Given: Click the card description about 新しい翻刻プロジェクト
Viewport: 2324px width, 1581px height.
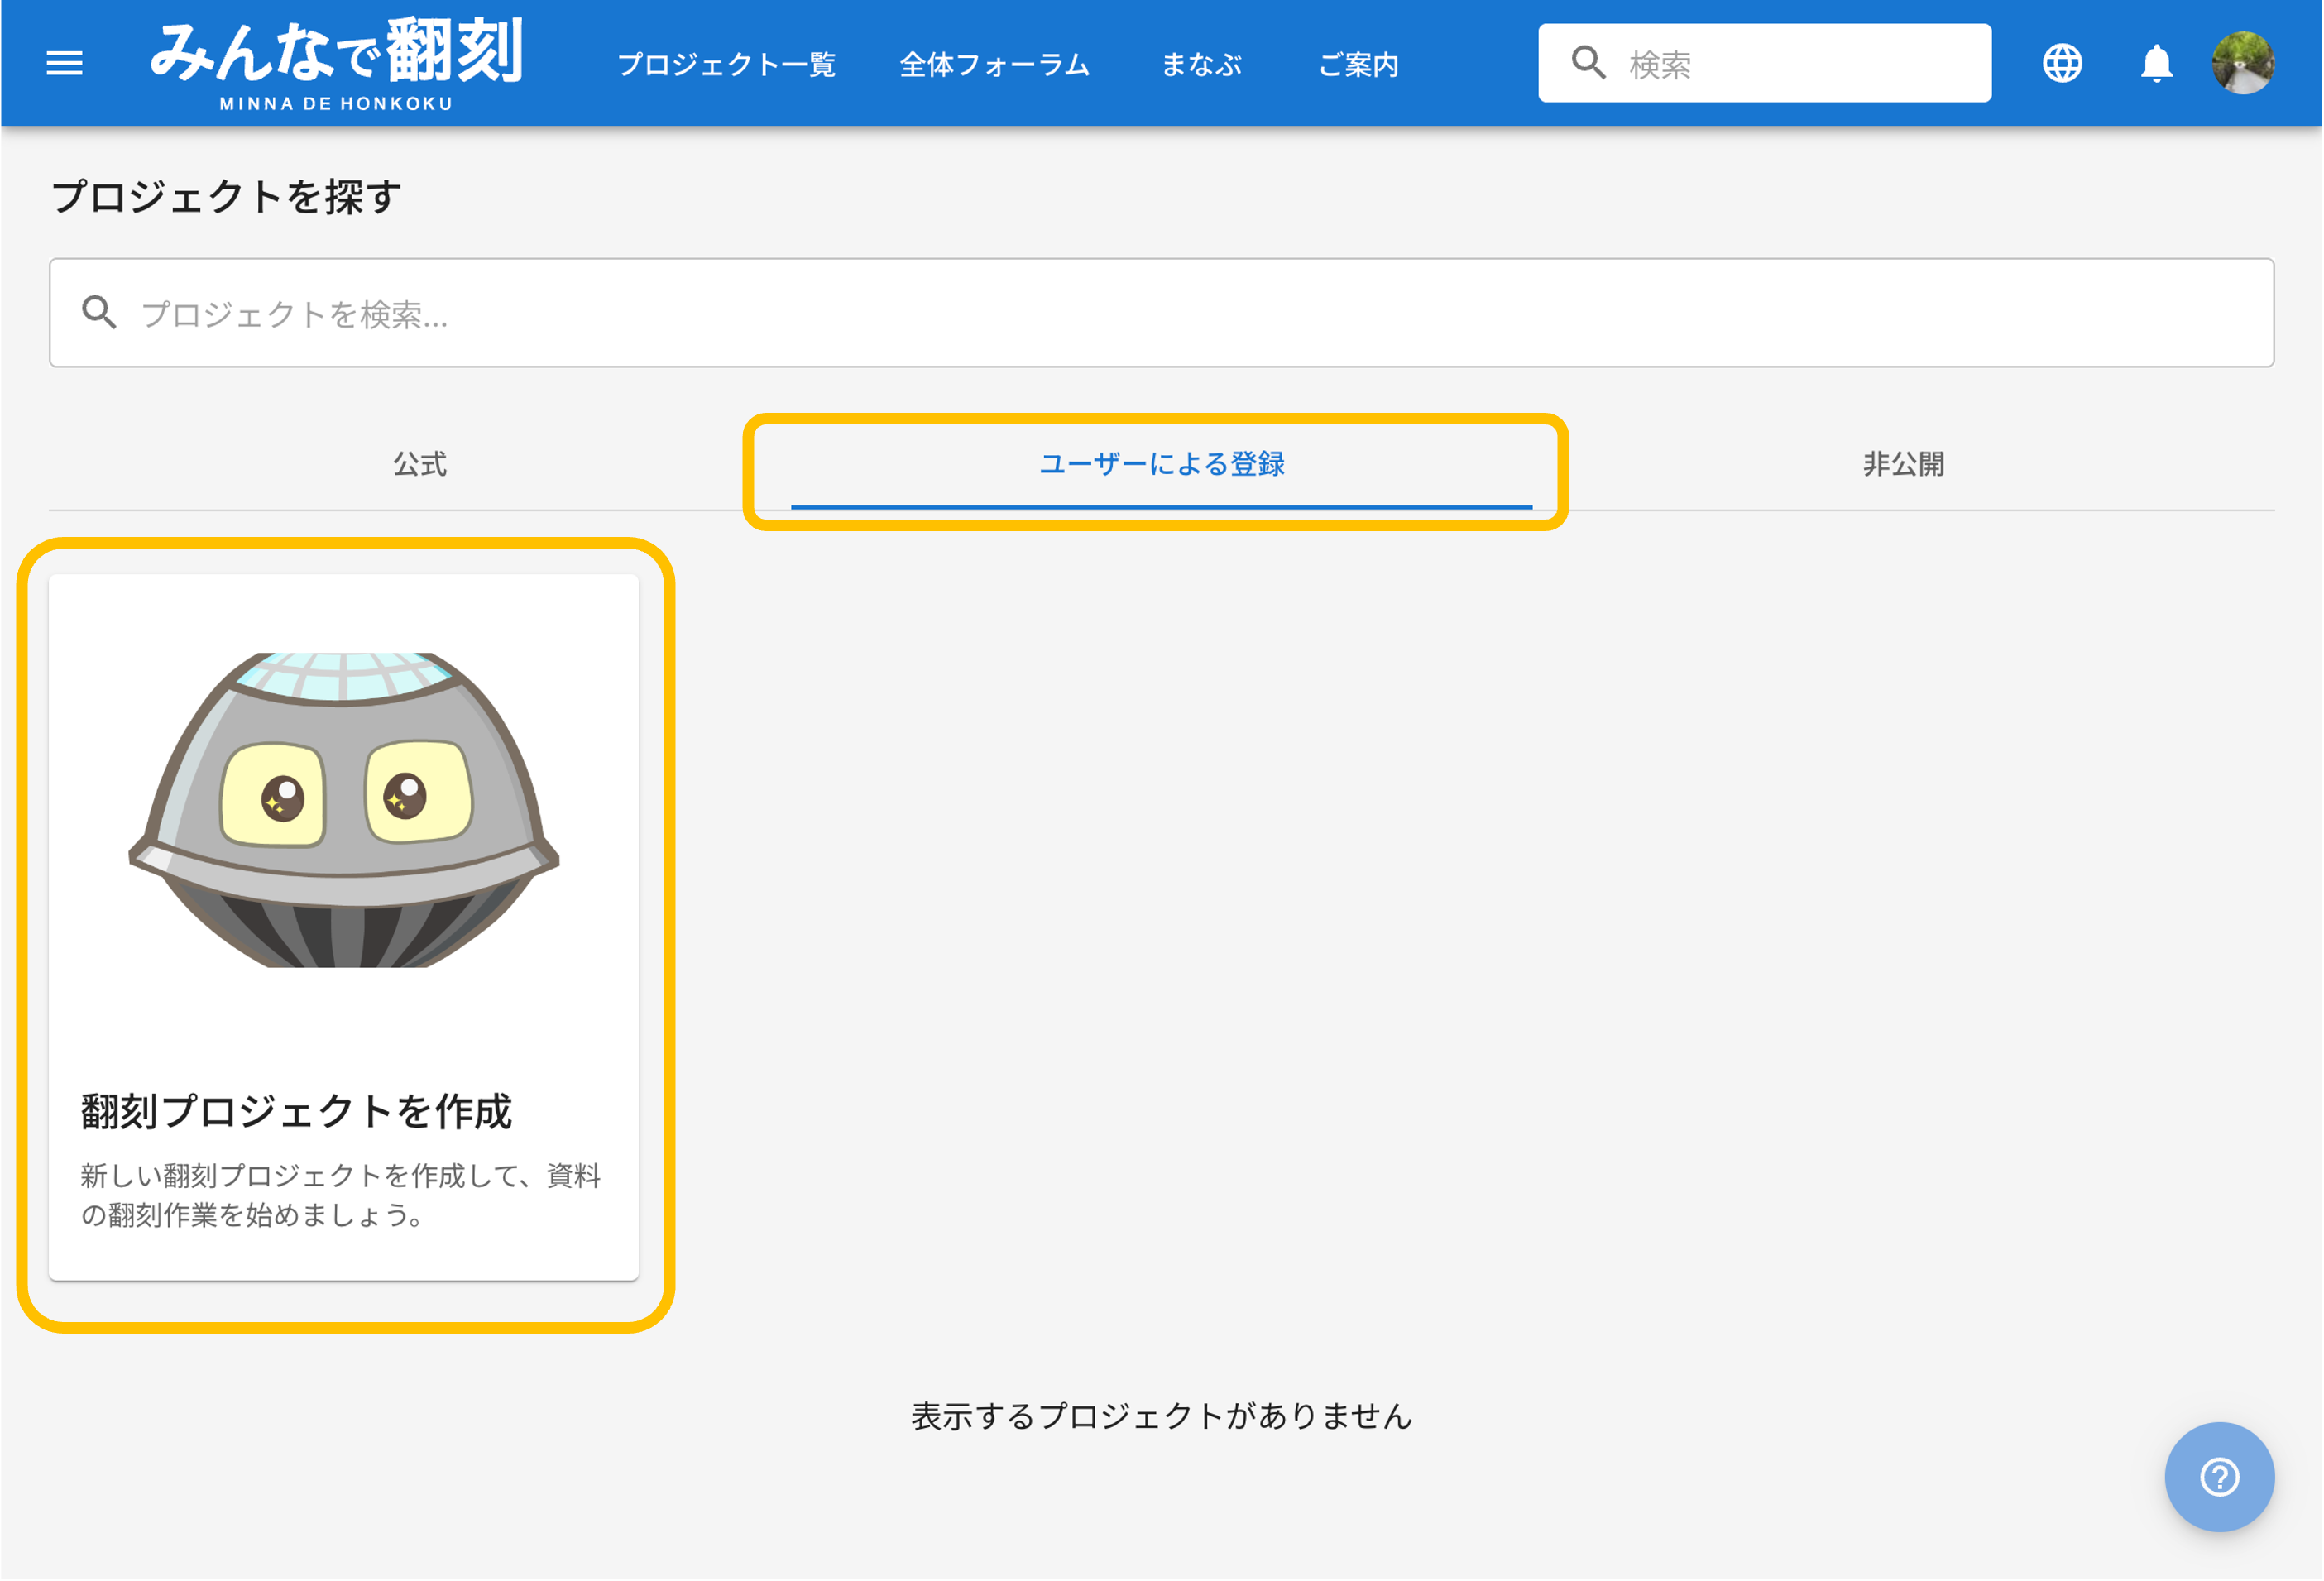Looking at the screenshot, I should (x=340, y=1195).
